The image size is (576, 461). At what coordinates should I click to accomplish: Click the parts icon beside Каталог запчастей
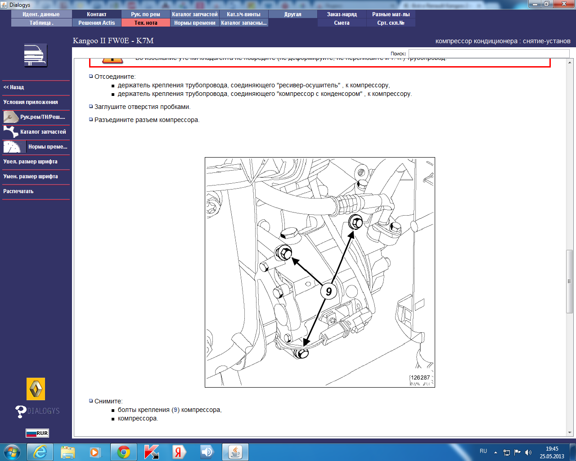(11, 132)
